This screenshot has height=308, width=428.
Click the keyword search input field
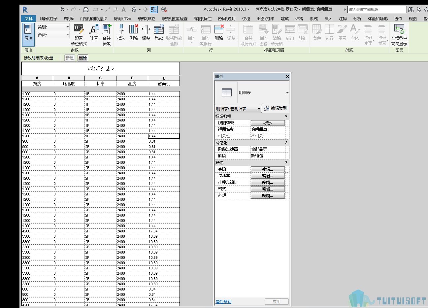377,10
